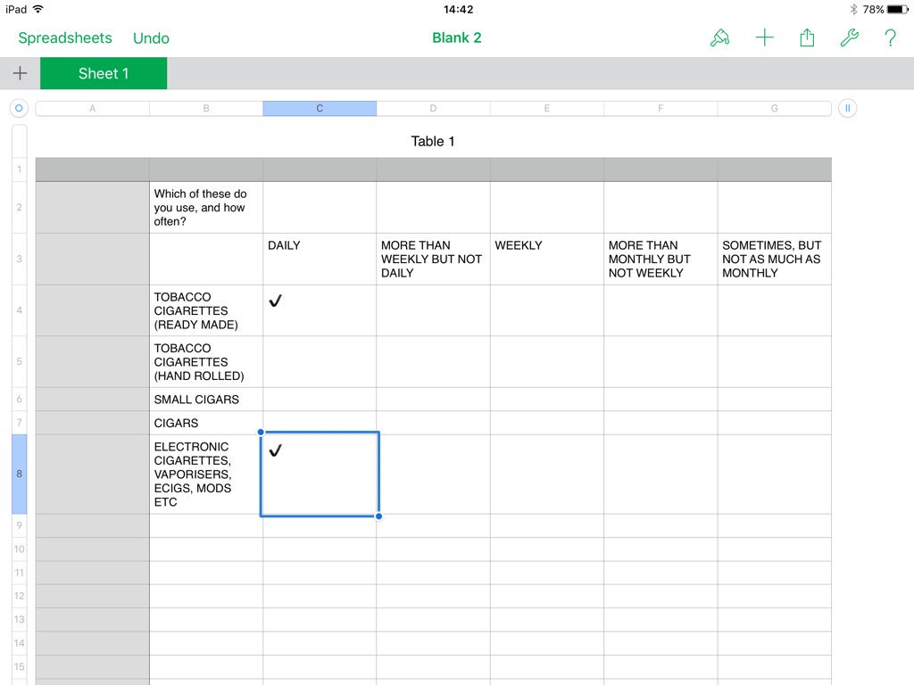Select column C header

tap(320, 108)
